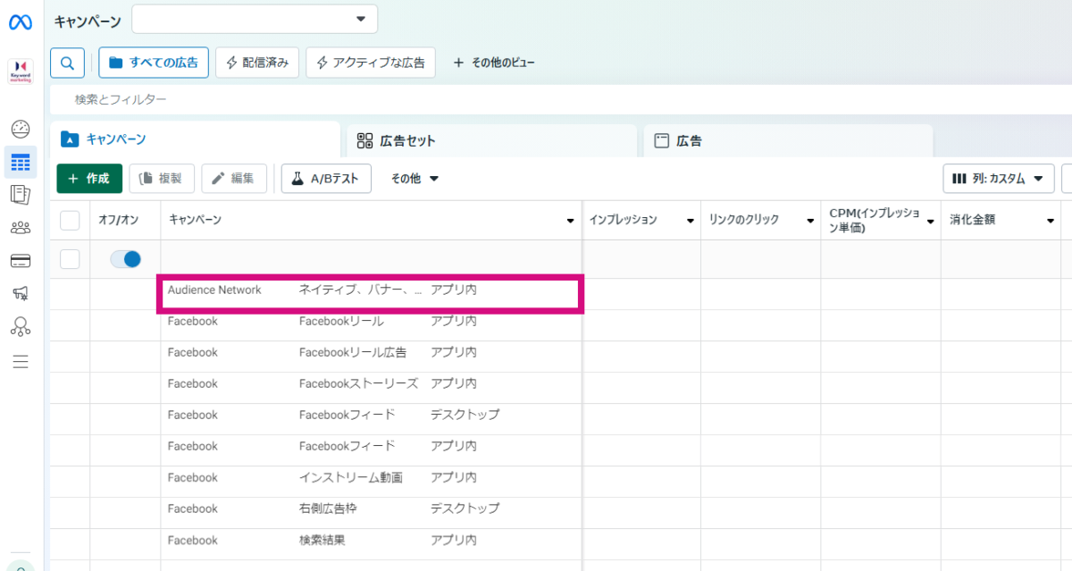Open the advertising megaphone icon
This screenshot has height=571, width=1072.
(x=21, y=293)
